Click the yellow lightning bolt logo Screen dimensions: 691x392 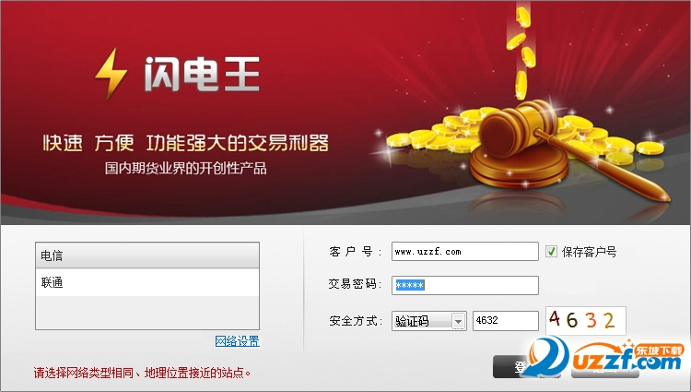click(x=111, y=73)
